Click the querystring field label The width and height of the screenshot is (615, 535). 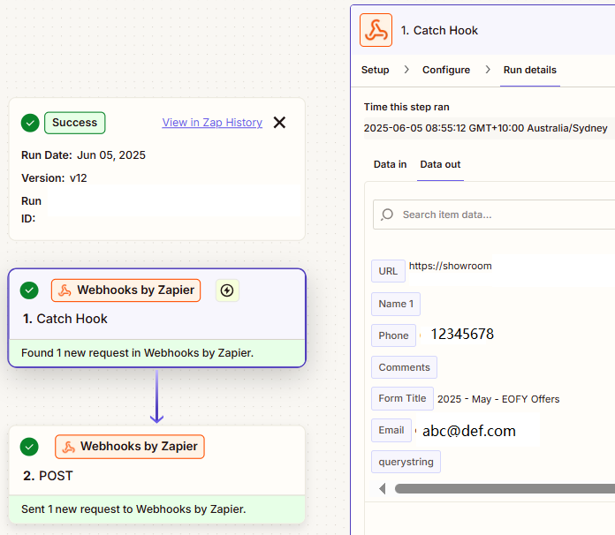click(406, 462)
